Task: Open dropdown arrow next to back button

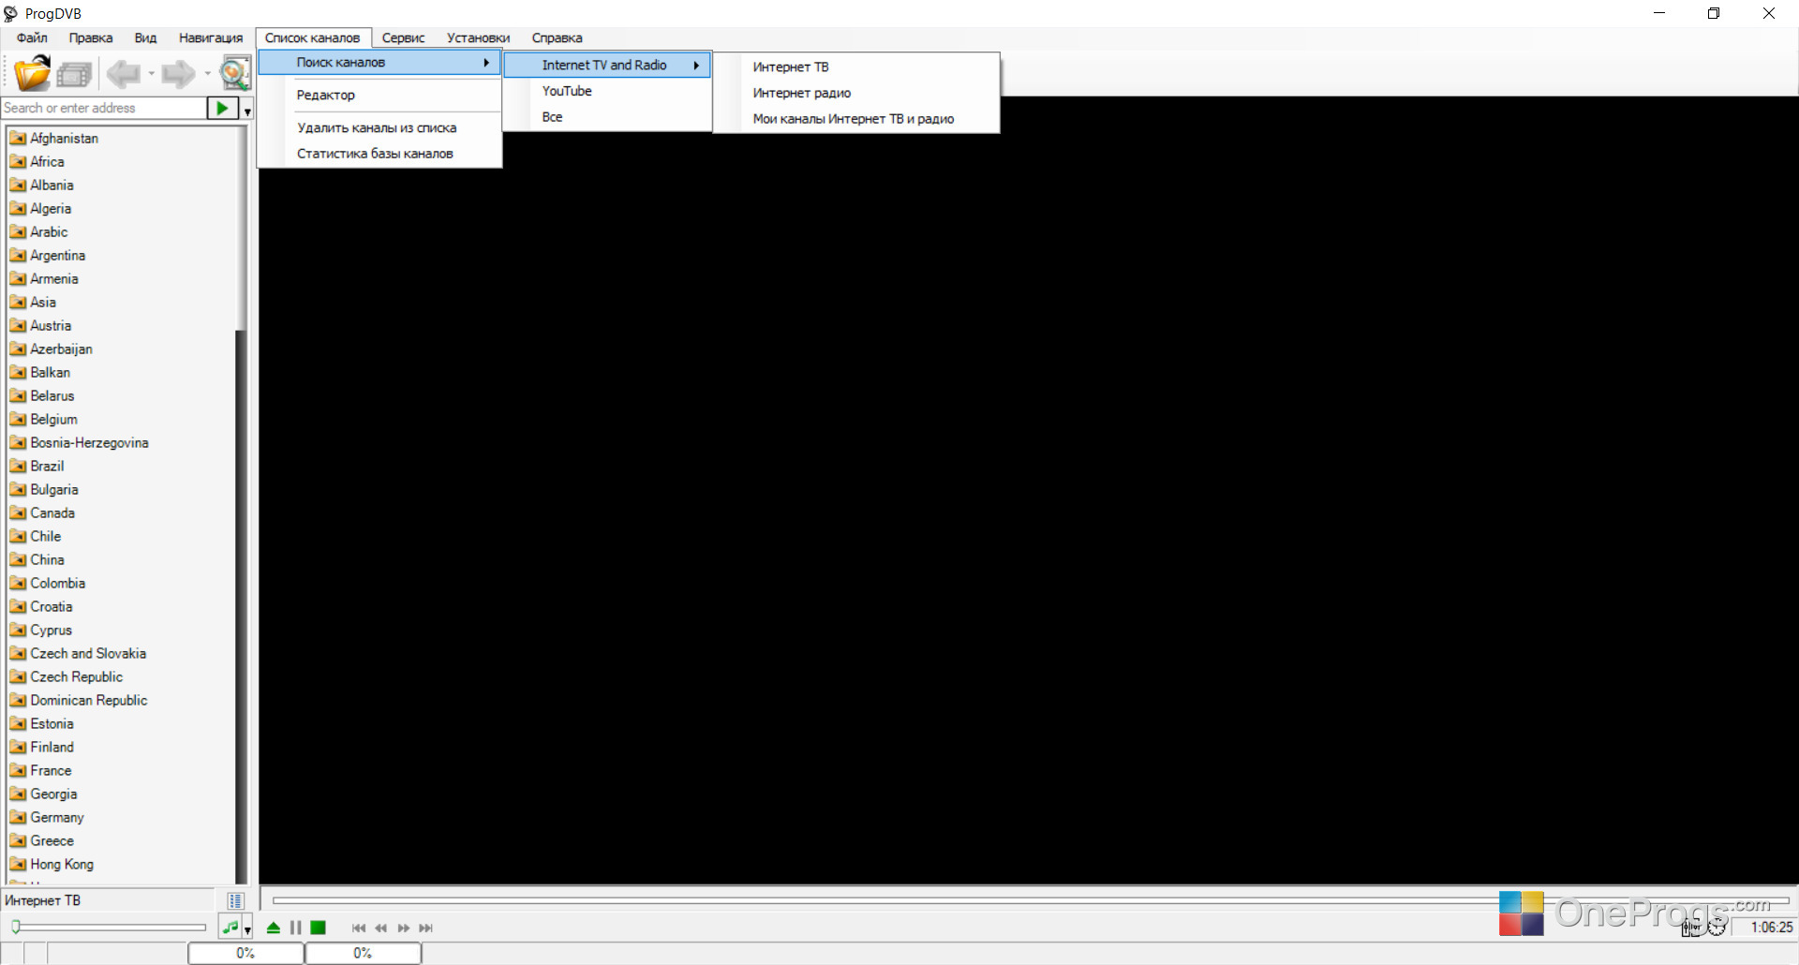Action: tap(151, 74)
